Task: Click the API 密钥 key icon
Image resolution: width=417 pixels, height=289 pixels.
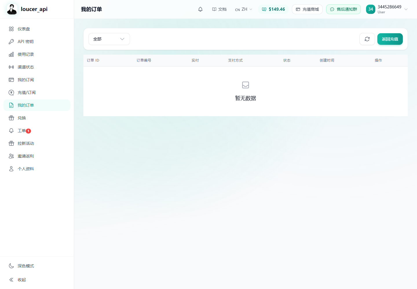Action: point(11,42)
